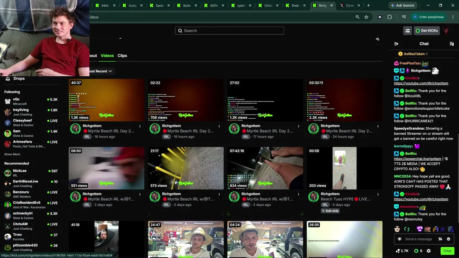Viewport: 459px width, 258px height.
Task: Click the extension icon beside the bookmark star
Action: pyautogui.click(x=380, y=17)
